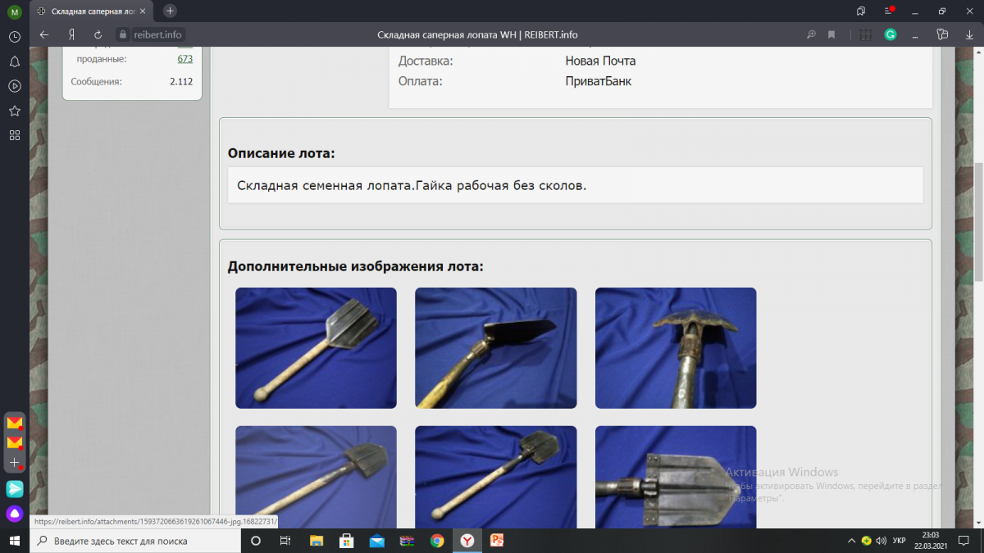Click the browser back arrow
This screenshot has width=984, height=553.
pos(44,34)
